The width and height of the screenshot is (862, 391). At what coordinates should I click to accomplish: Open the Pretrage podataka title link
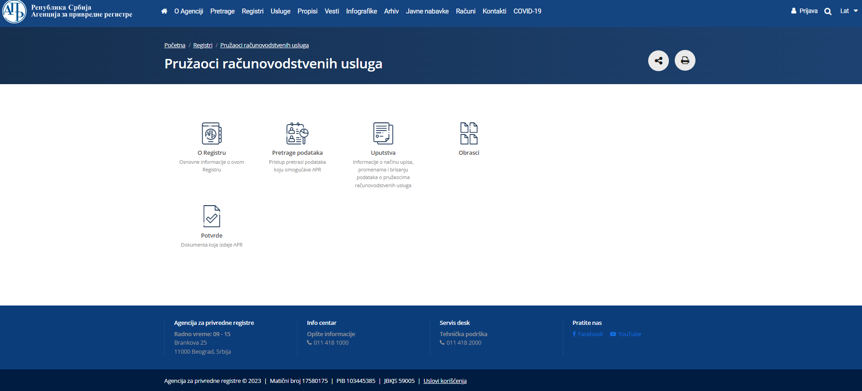pos(297,153)
